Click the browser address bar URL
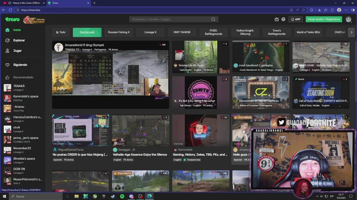This screenshot has width=357, height=200. 31,10
